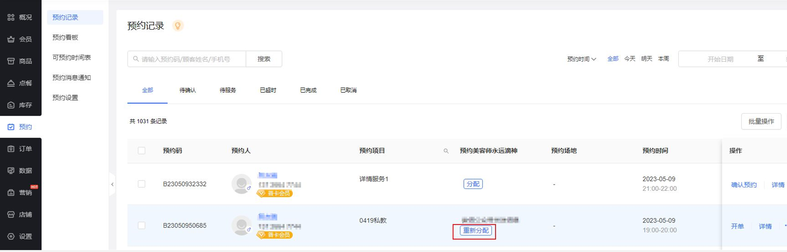Screen dimensions: 787x252
Task: Switch to the 全部 status tab
Action: coord(147,90)
